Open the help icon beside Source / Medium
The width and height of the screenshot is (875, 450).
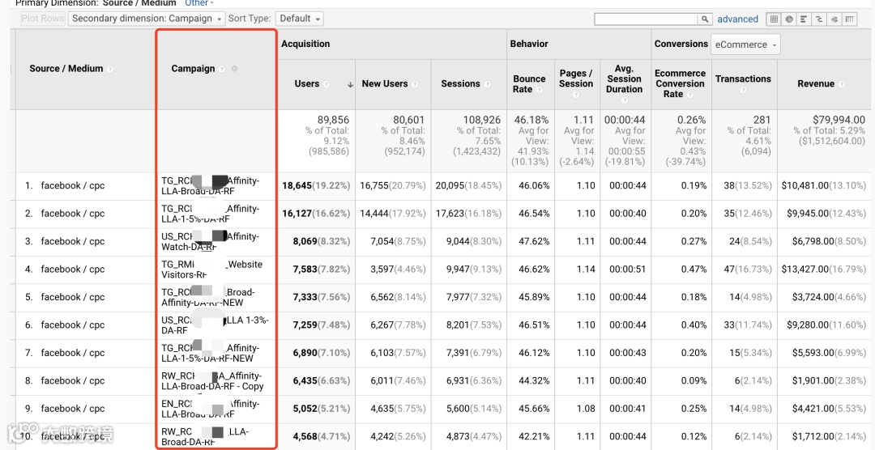click(110, 69)
